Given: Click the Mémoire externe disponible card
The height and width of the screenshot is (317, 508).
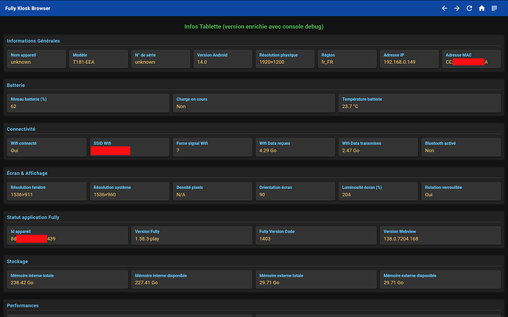Looking at the screenshot, I should click(x=440, y=279).
